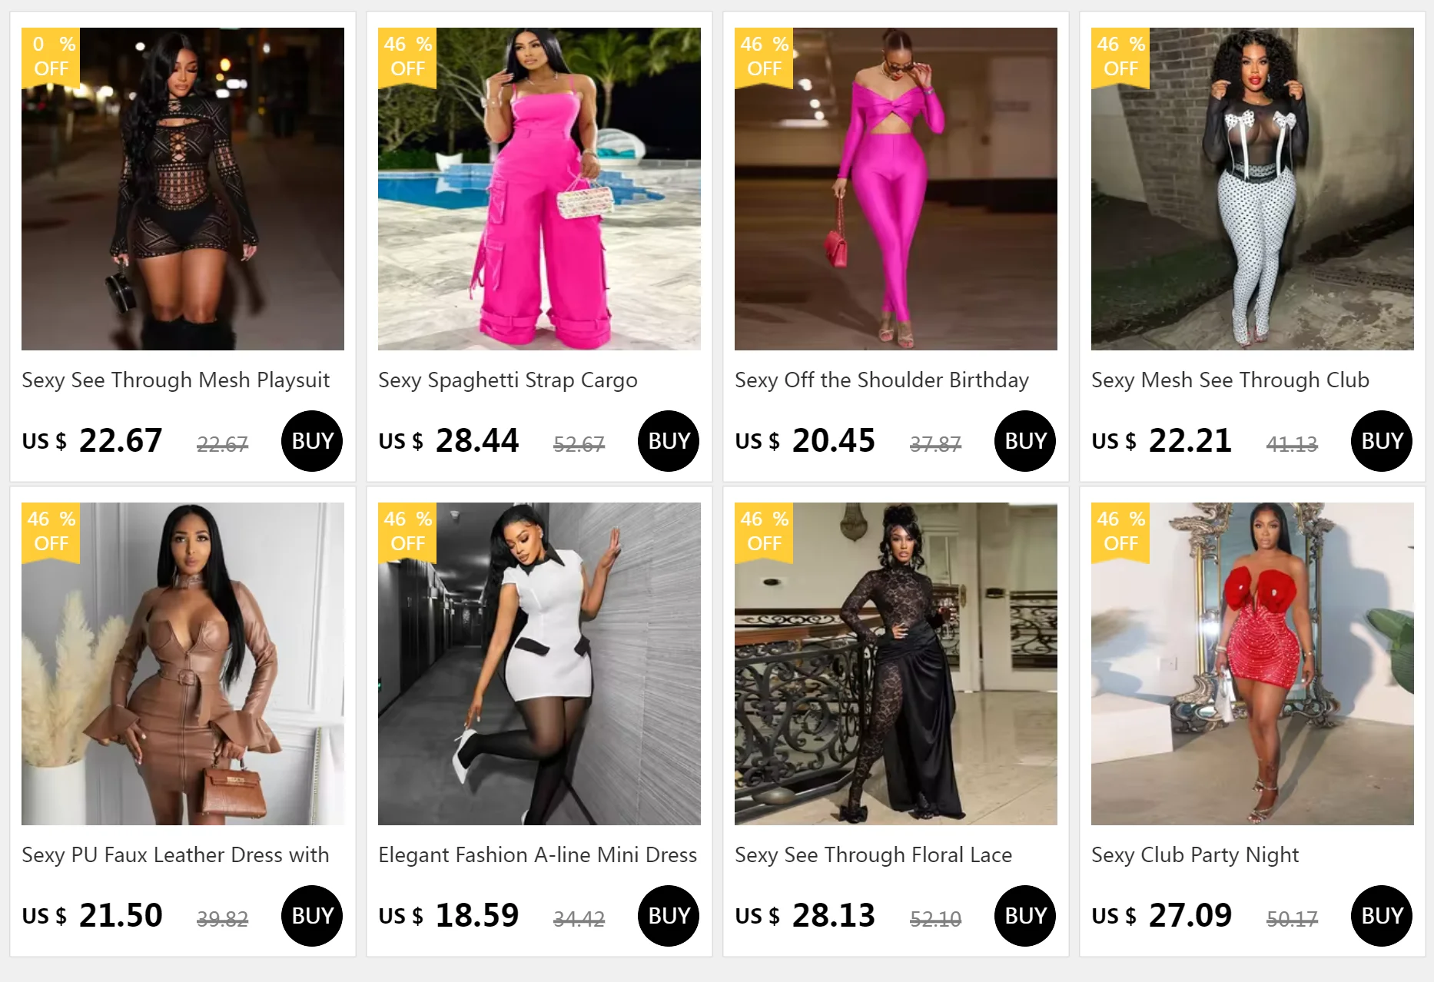Open the 'Sexy See Through Mesh Playsuit' title link
The height and width of the screenshot is (982, 1434).
[x=175, y=380]
